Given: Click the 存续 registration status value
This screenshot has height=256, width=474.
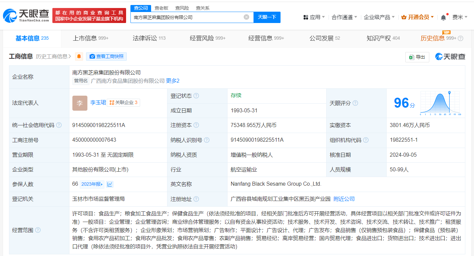Looking at the screenshot, I should 236,96.
